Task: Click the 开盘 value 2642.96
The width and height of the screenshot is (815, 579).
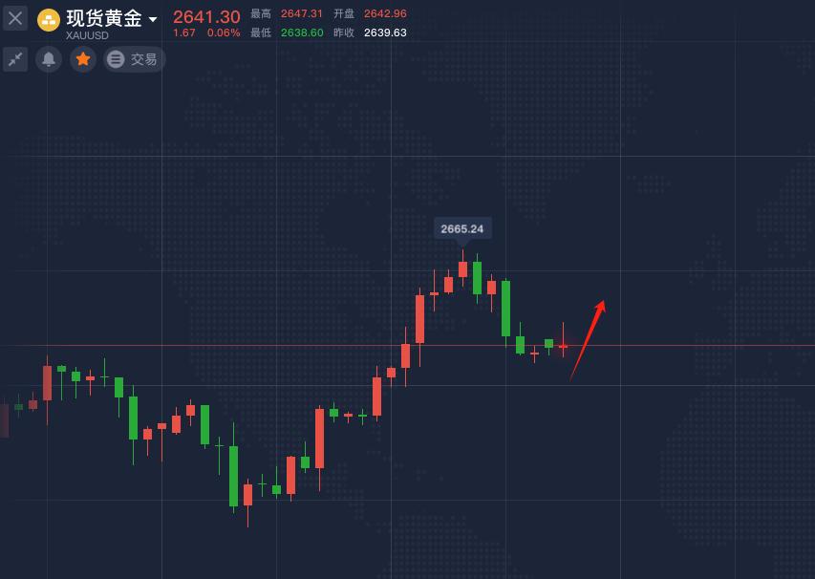Action: click(x=385, y=13)
